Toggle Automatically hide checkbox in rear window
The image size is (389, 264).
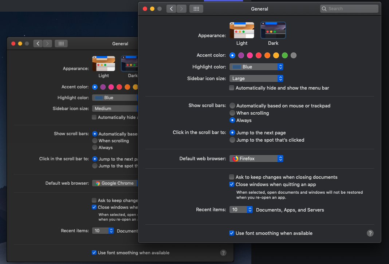point(94,117)
